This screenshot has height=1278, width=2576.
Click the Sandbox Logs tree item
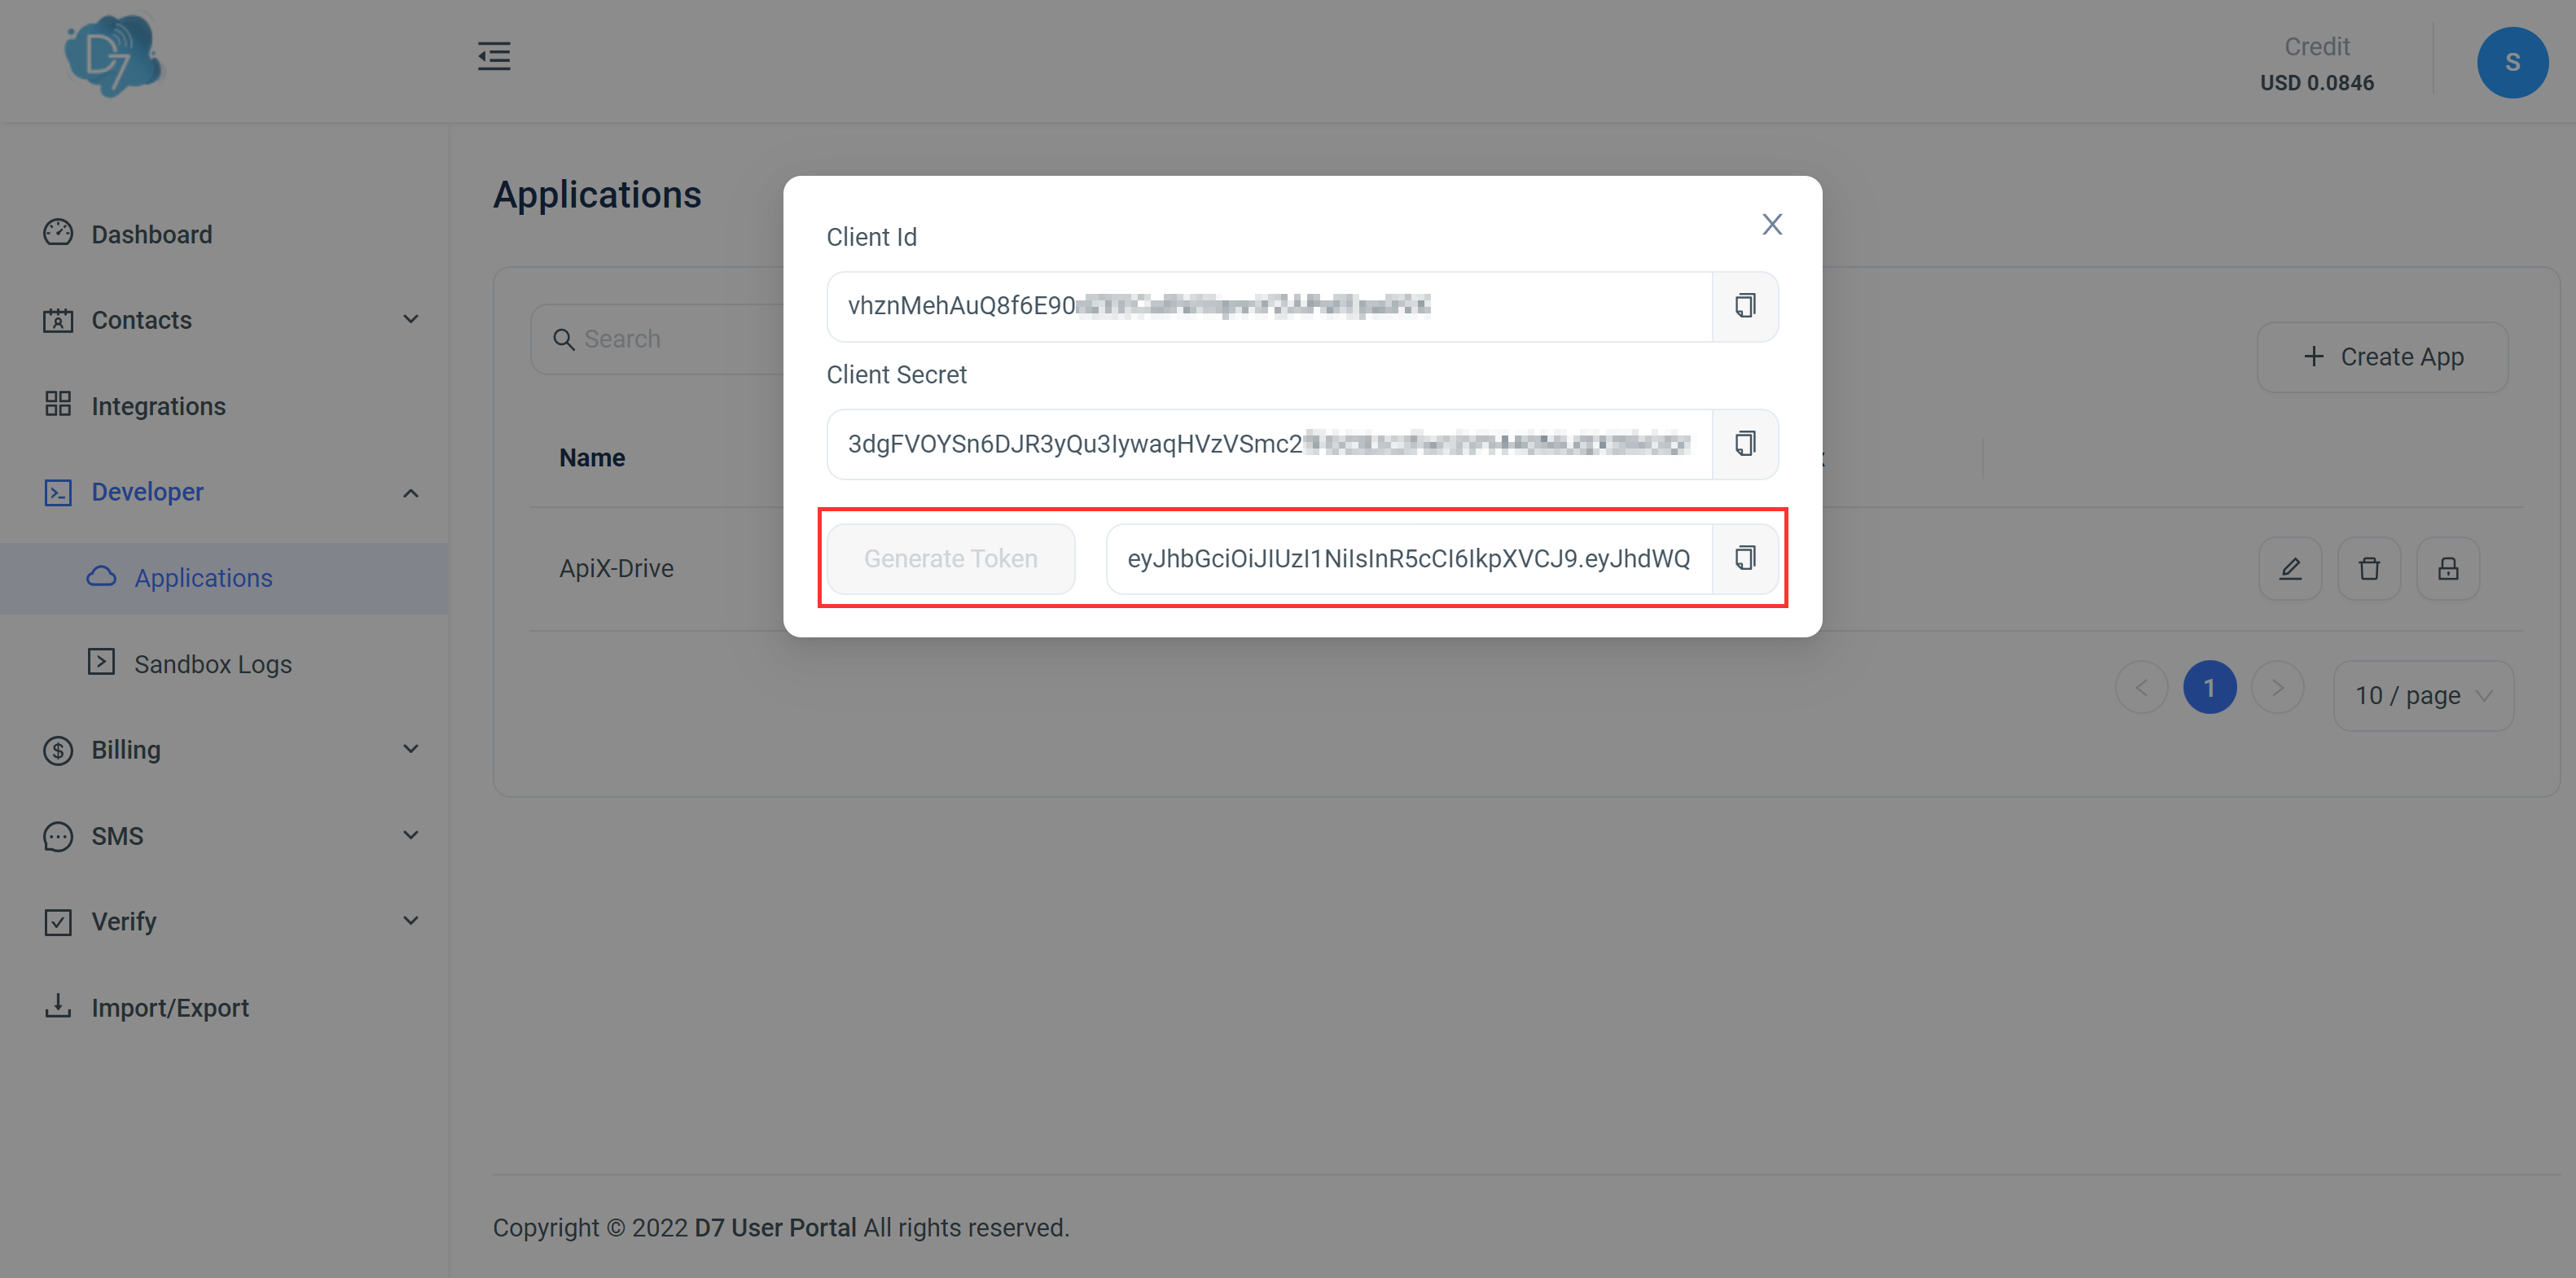(213, 663)
